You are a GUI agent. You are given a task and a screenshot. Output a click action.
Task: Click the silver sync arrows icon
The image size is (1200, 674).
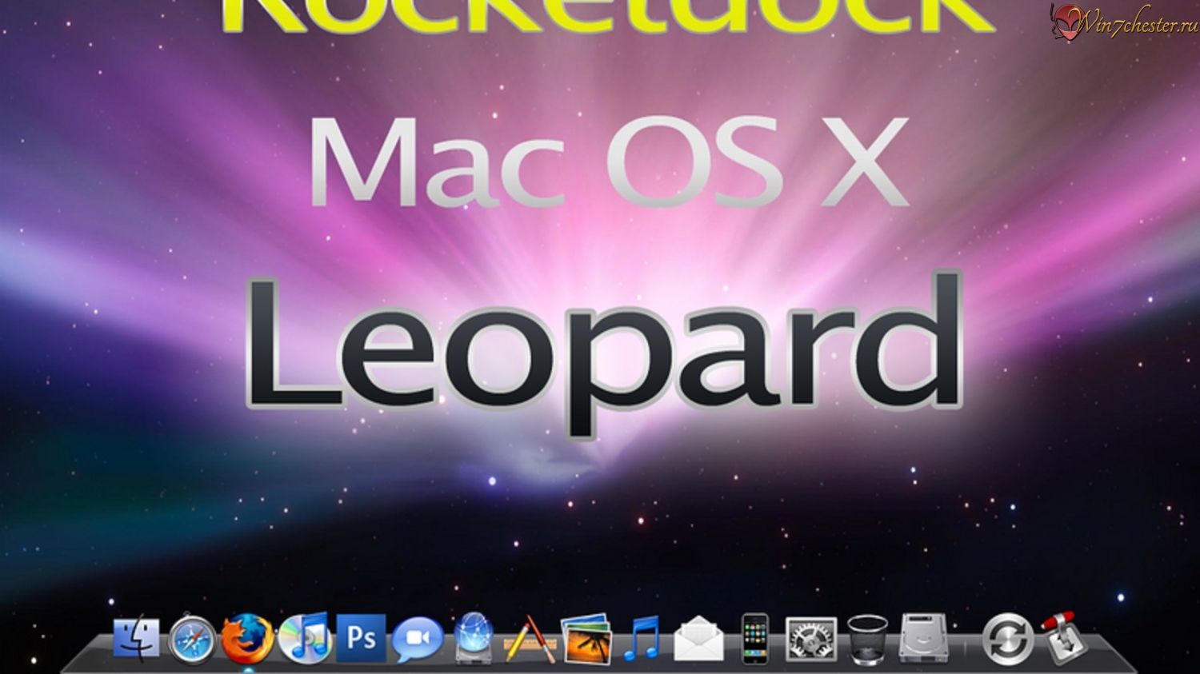click(x=1007, y=639)
